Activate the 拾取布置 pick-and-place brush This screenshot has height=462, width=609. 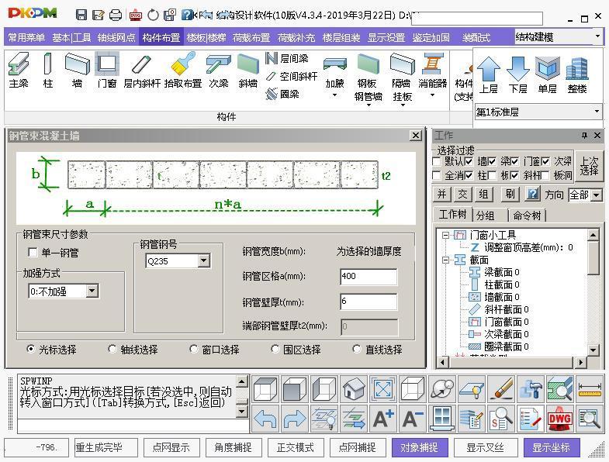183,71
